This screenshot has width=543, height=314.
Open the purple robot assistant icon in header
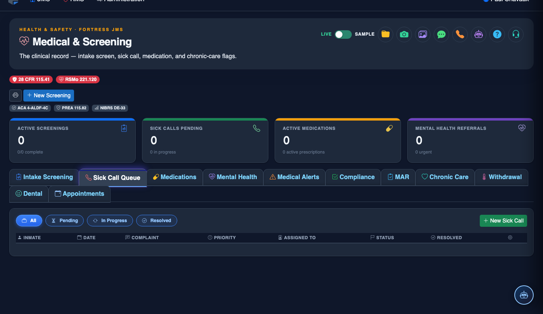[x=479, y=34]
